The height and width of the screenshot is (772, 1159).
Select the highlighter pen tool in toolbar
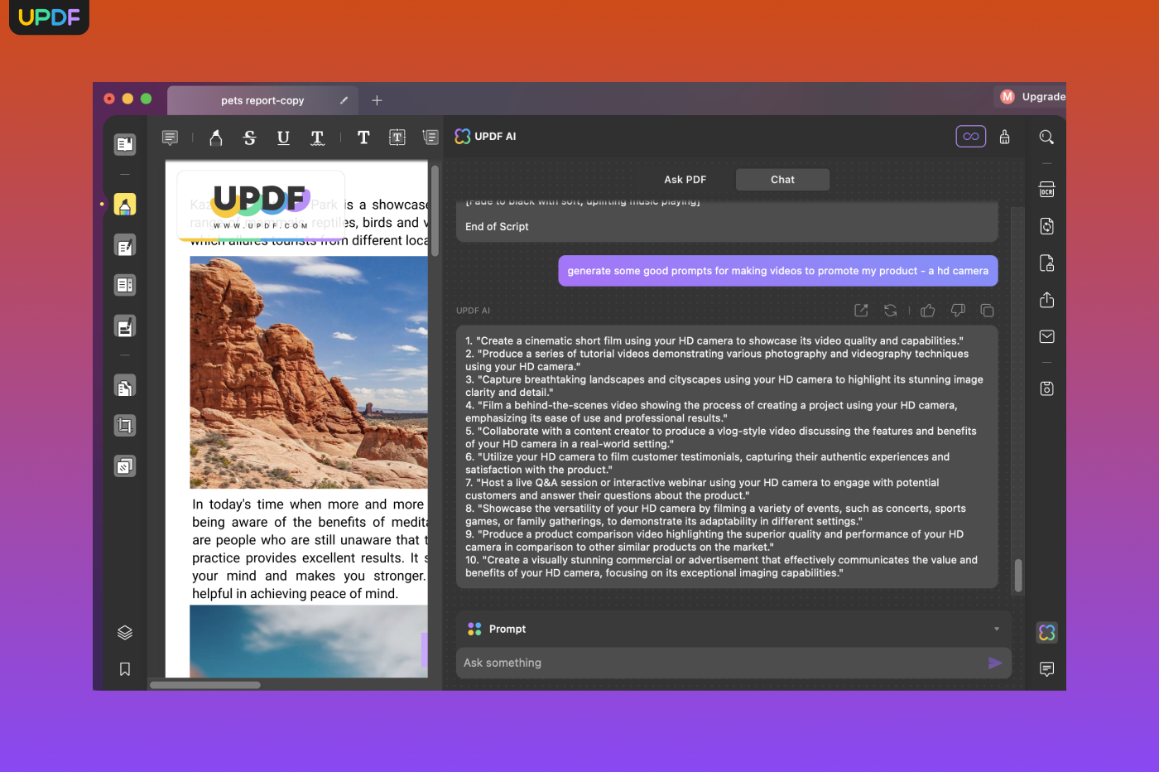216,138
